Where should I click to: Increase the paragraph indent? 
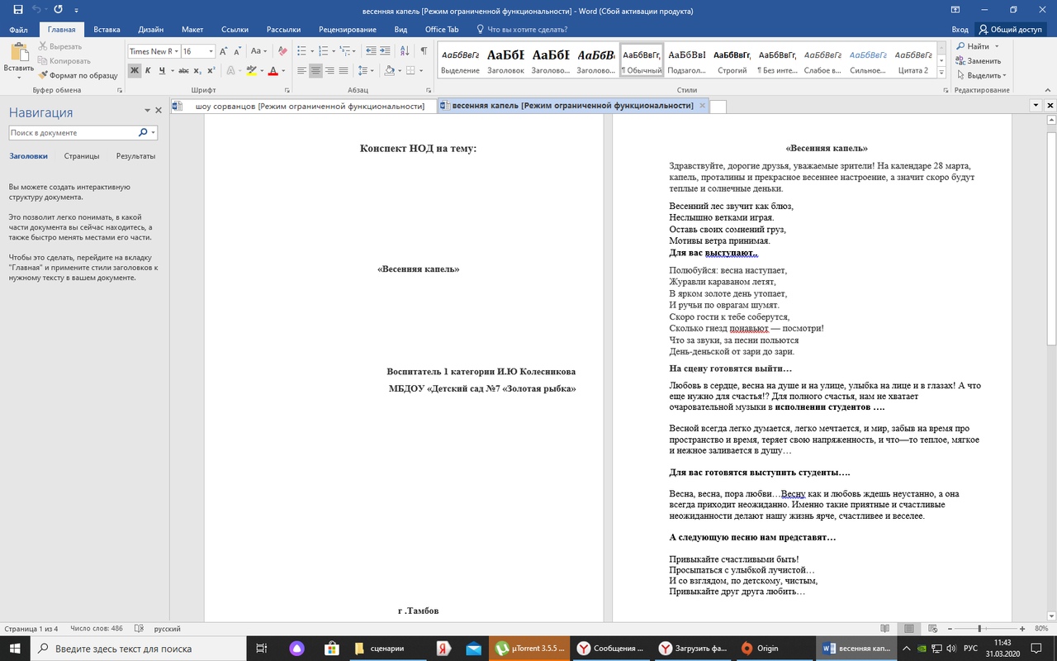pos(386,51)
